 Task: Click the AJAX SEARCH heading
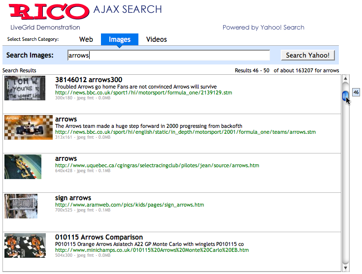[x=128, y=9]
